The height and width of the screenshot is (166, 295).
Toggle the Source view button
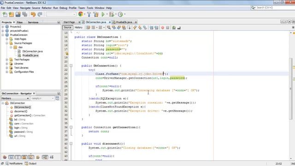(68, 28)
